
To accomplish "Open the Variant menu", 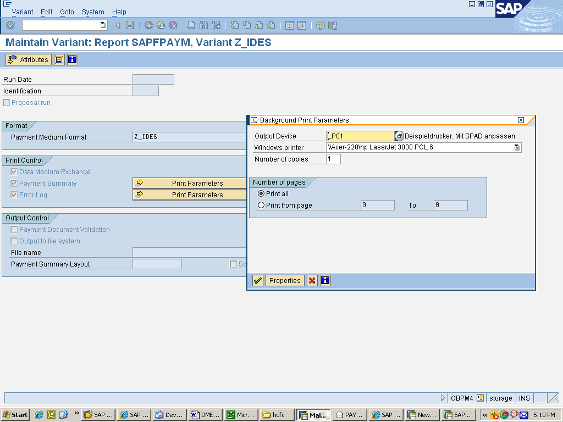I will 22,12.
